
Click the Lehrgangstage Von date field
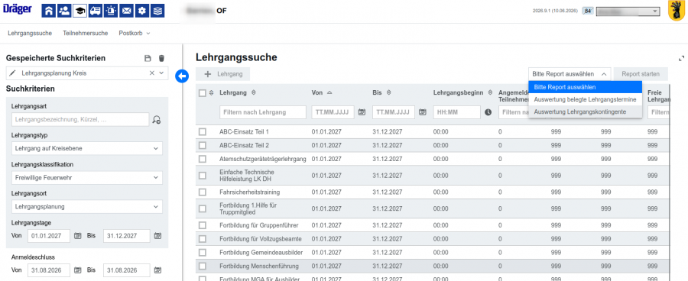[x=49, y=236]
